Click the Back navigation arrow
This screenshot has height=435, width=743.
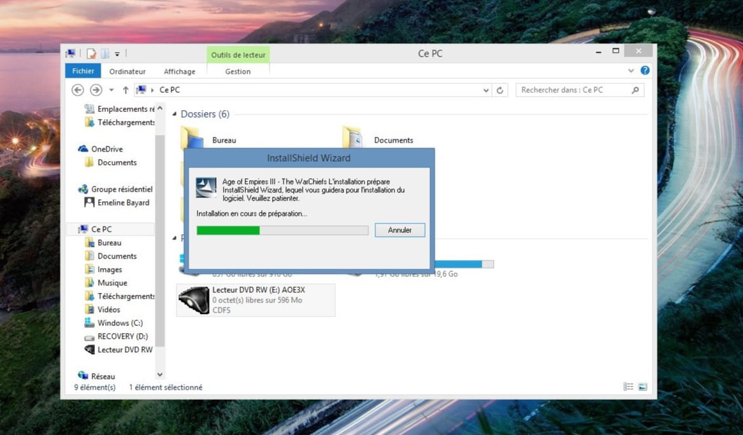[78, 90]
